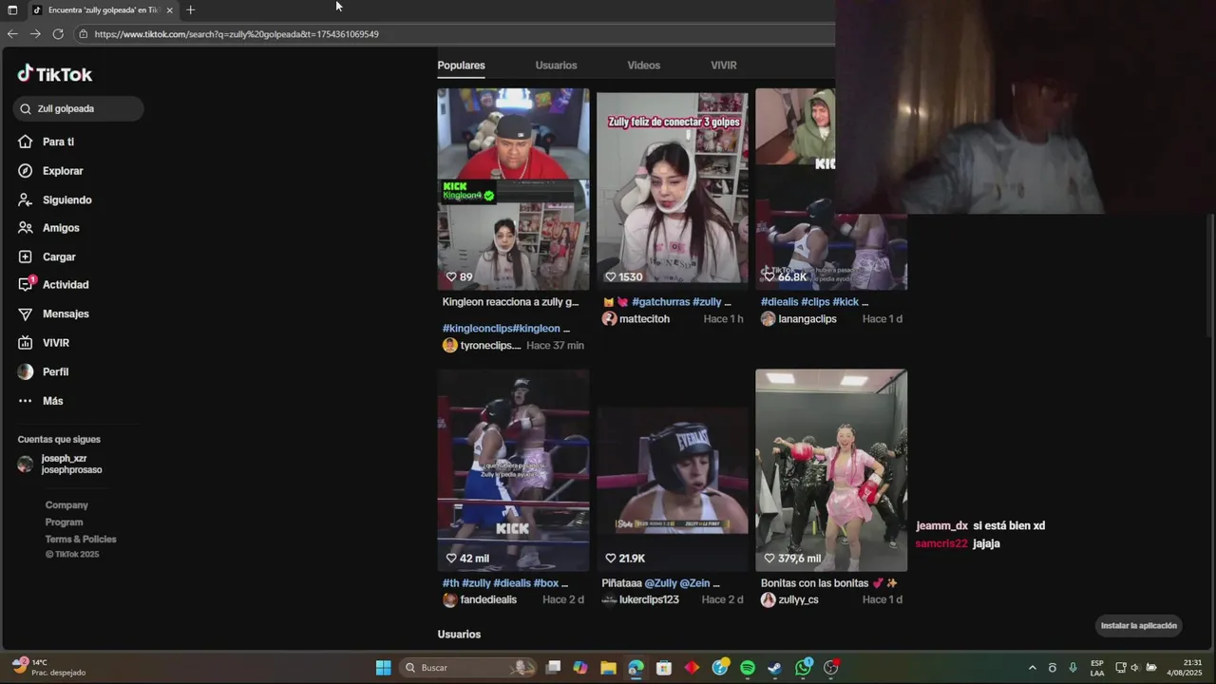Click the Usuarios section heading
The height and width of the screenshot is (684, 1216).
(x=459, y=635)
